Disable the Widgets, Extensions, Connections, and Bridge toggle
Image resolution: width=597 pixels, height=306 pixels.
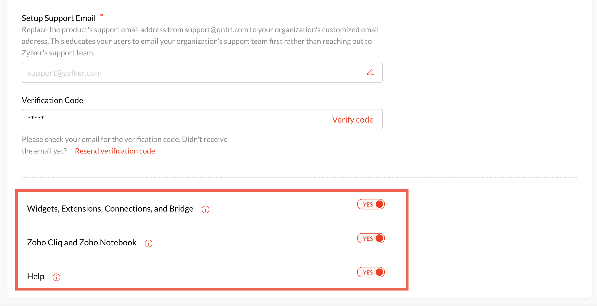(371, 204)
